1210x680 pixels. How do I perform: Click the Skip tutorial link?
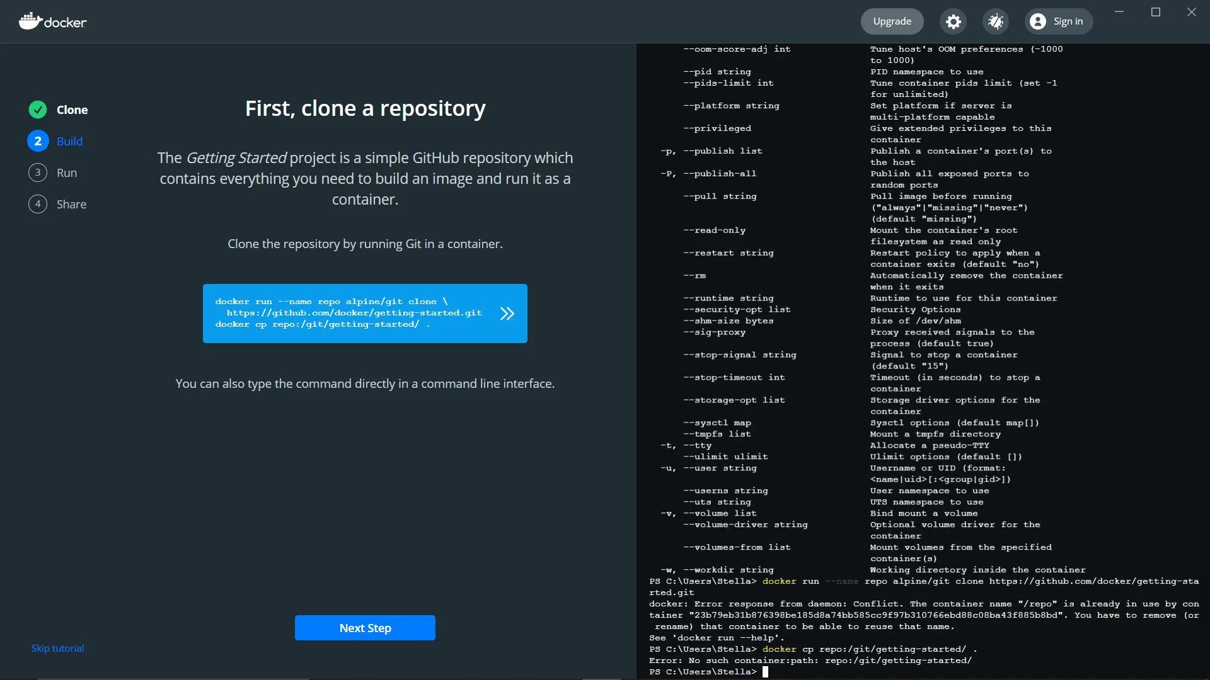[57, 648]
